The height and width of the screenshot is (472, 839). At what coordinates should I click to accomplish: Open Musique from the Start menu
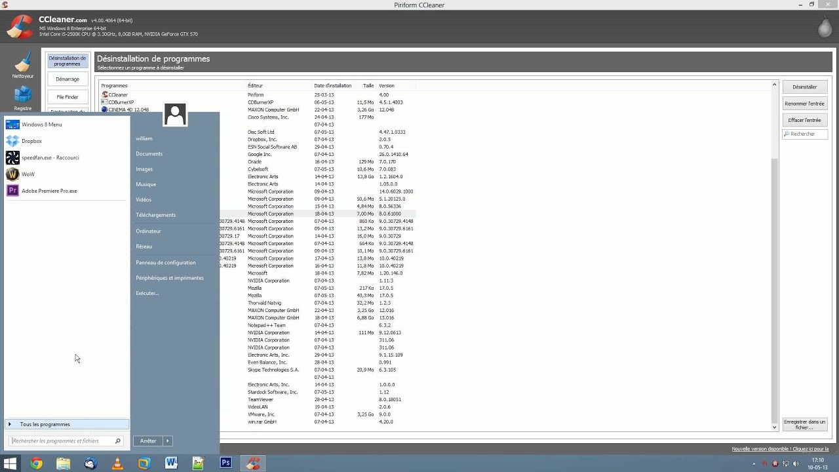coord(146,184)
